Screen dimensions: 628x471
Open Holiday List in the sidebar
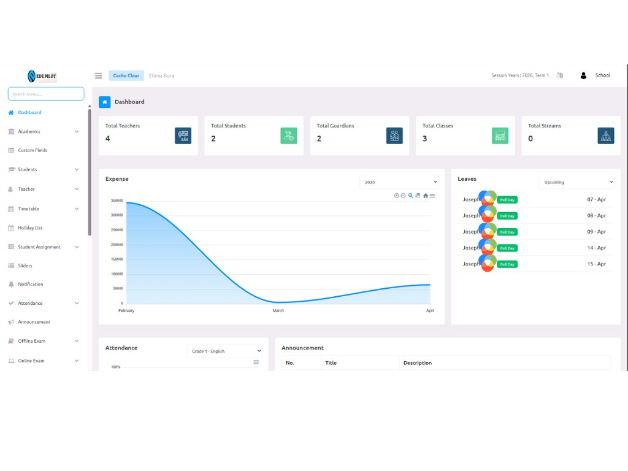[x=30, y=228]
